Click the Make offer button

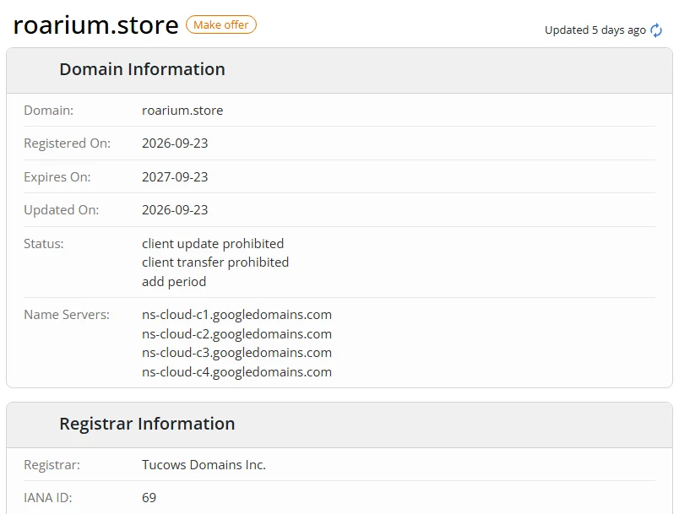click(x=221, y=24)
